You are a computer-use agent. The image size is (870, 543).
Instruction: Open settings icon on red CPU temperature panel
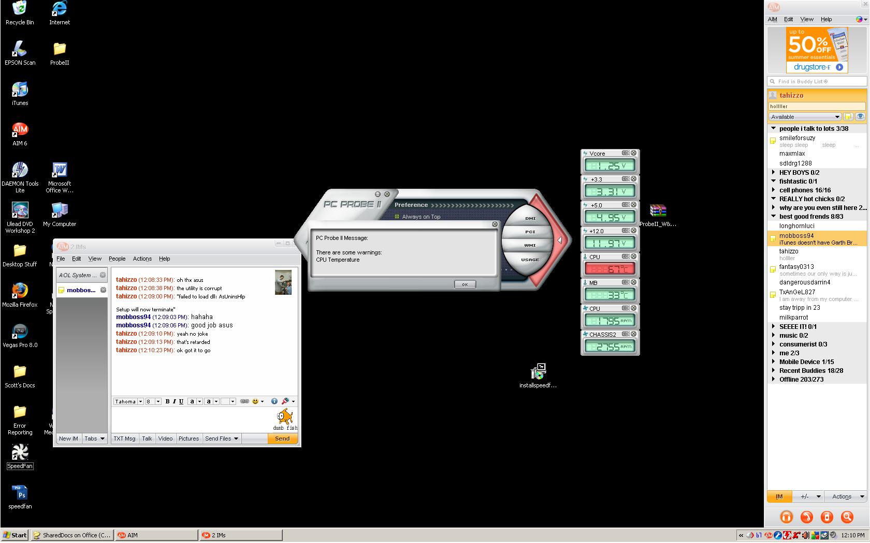click(626, 257)
